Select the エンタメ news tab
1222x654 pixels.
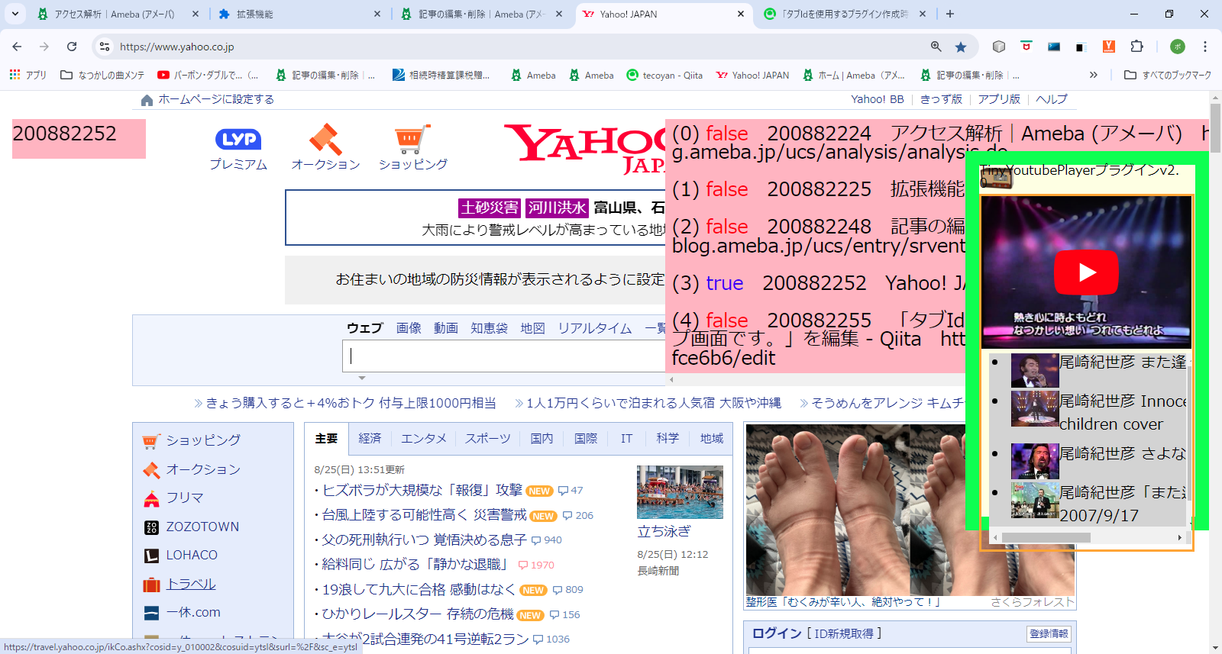[x=424, y=438]
